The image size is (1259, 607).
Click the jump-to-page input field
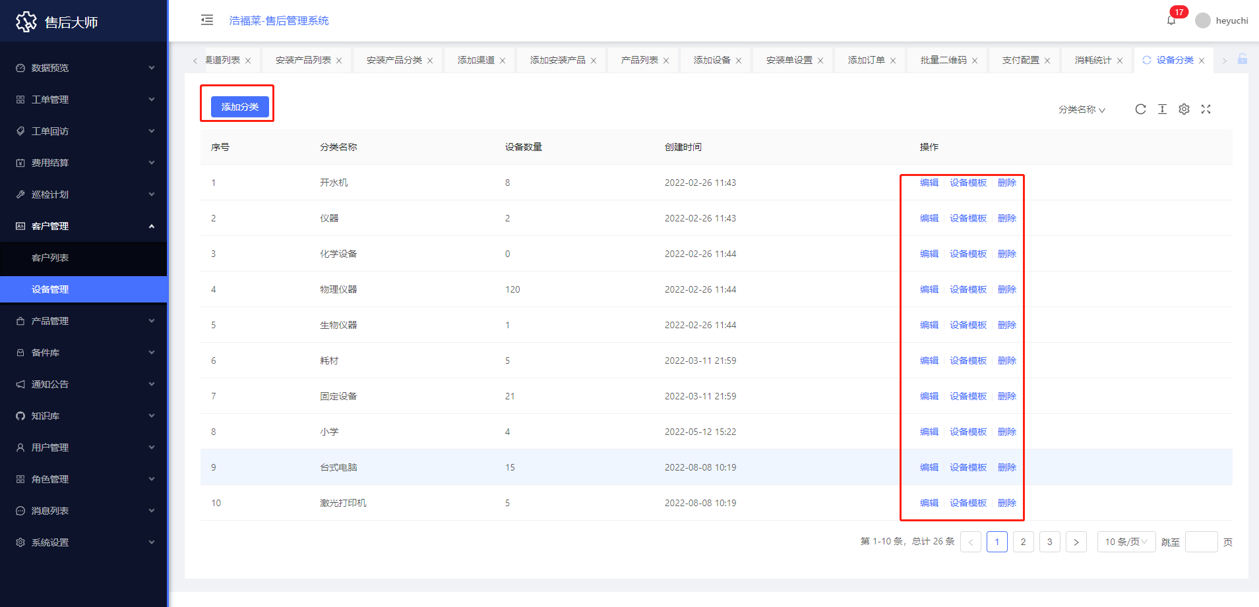point(1201,542)
